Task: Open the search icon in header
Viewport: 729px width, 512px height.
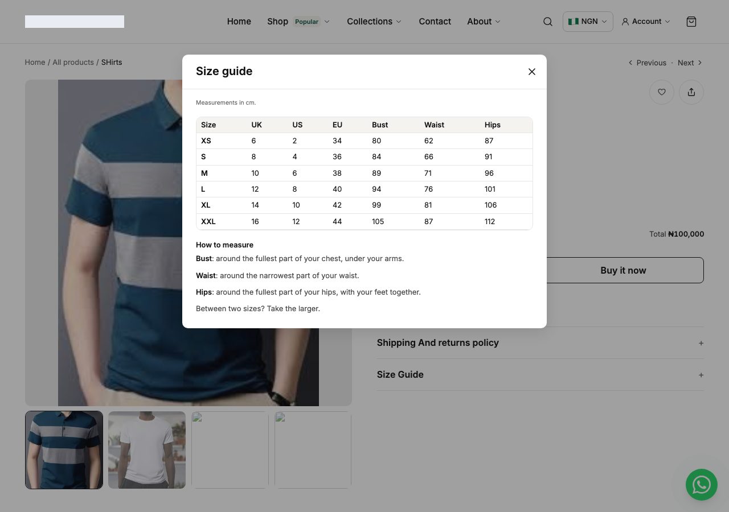Action: [548, 22]
